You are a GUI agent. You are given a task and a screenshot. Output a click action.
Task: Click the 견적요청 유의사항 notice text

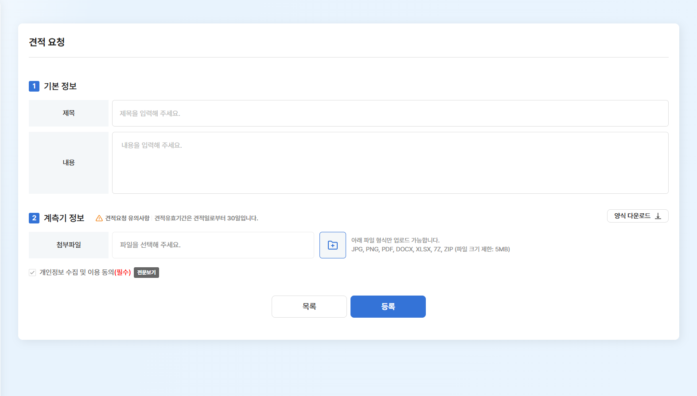(127, 218)
